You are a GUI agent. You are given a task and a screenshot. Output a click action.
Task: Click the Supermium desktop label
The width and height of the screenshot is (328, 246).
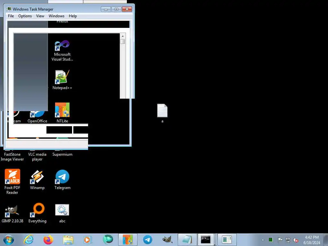(62, 154)
